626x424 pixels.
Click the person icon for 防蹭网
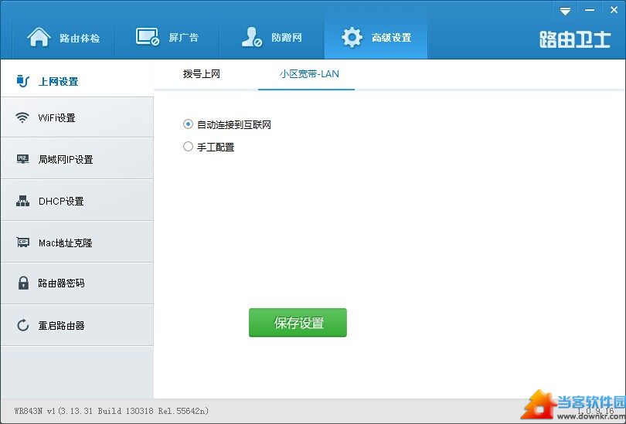[x=251, y=37]
